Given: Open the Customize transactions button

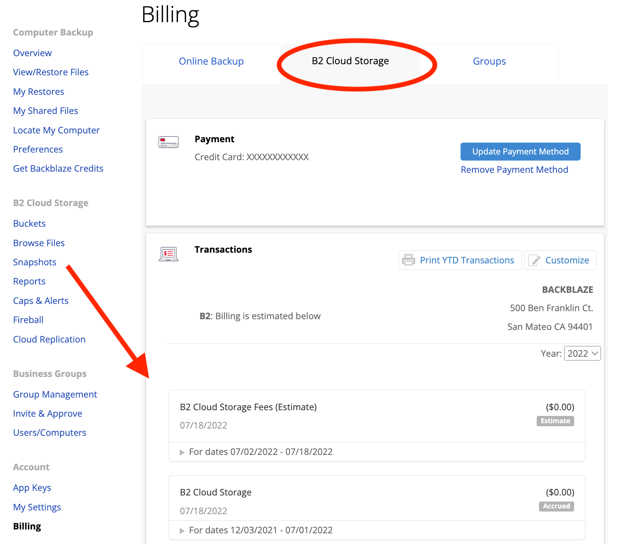Looking at the screenshot, I should [x=560, y=260].
